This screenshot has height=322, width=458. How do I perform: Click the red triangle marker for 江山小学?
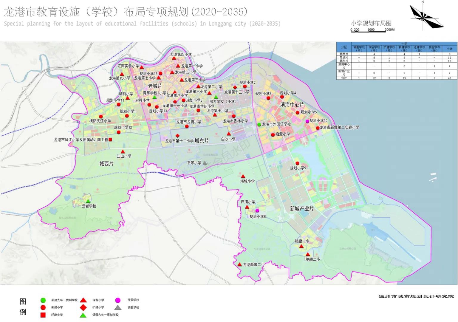click(123, 152)
